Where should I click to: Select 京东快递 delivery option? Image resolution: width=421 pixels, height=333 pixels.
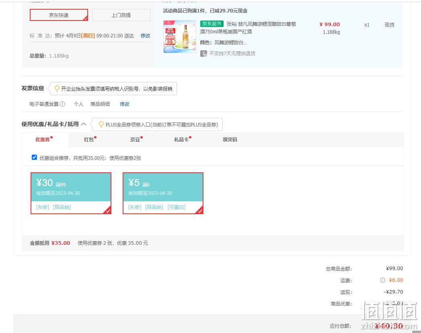[x=59, y=15]
